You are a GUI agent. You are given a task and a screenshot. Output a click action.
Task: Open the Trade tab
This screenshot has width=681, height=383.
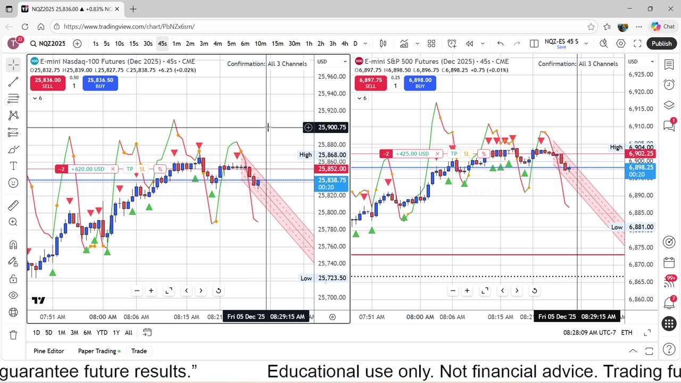point(139,351)
